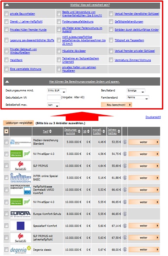Sort by Jahresbeitrag column arrows
The width and height of the screenshot is (168, 256).
119,131
